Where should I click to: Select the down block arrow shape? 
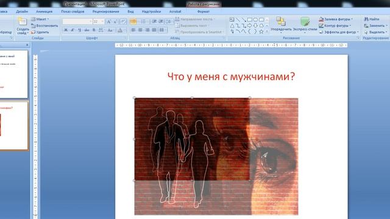click(255, 26)
